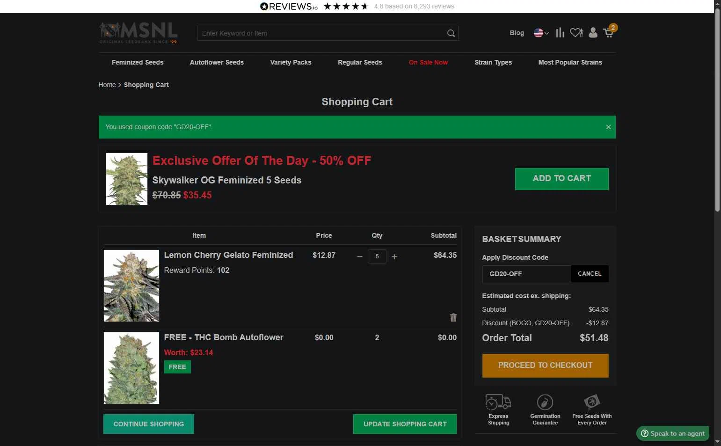Viewport: 721px width, 446px height.
Task: Click Continue Shopping button
Action: click(x=149, y=424)
